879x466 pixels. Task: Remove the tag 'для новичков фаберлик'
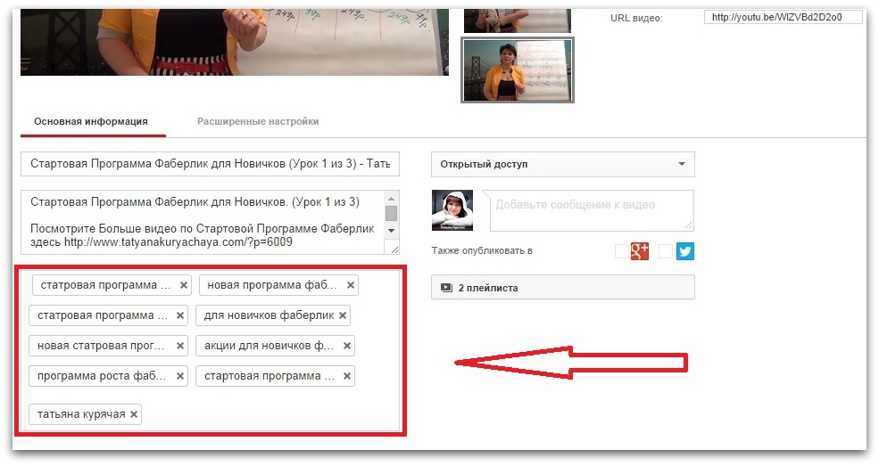(x=343, y=315)
